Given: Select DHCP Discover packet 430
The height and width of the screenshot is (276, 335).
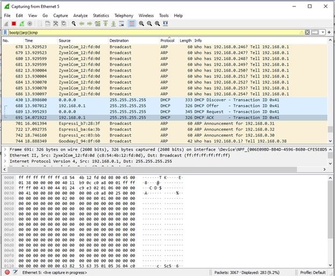Looking at the screenshot, I should click(164, 100).
